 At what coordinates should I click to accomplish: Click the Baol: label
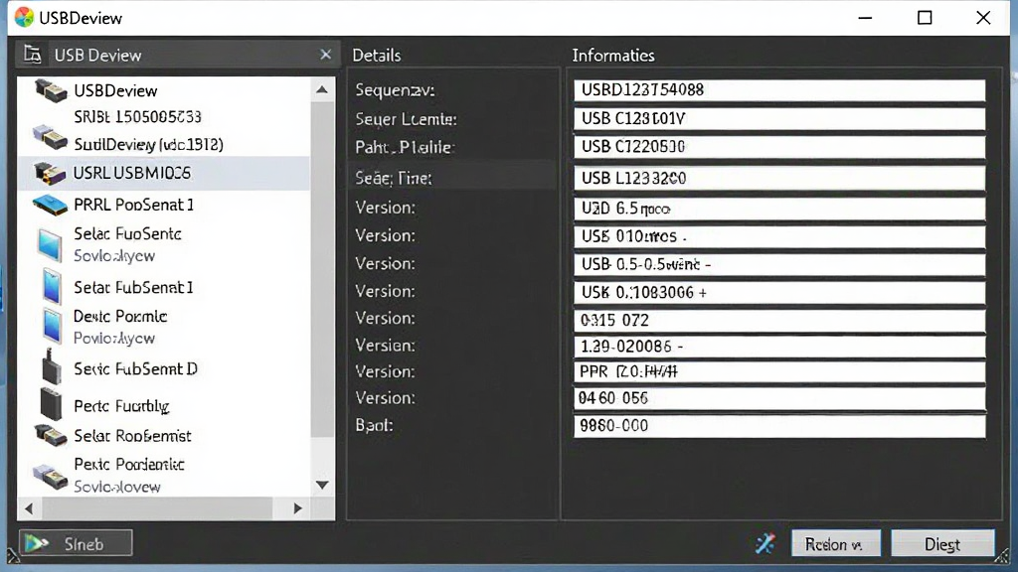(x=374, y=425)
